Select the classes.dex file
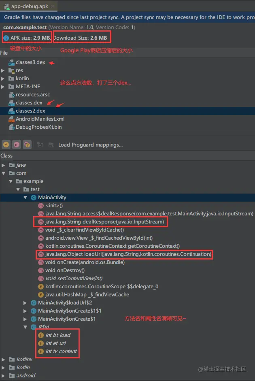This screenshot has width=255, height=381. pyautogui.click(x=29, y=102)
